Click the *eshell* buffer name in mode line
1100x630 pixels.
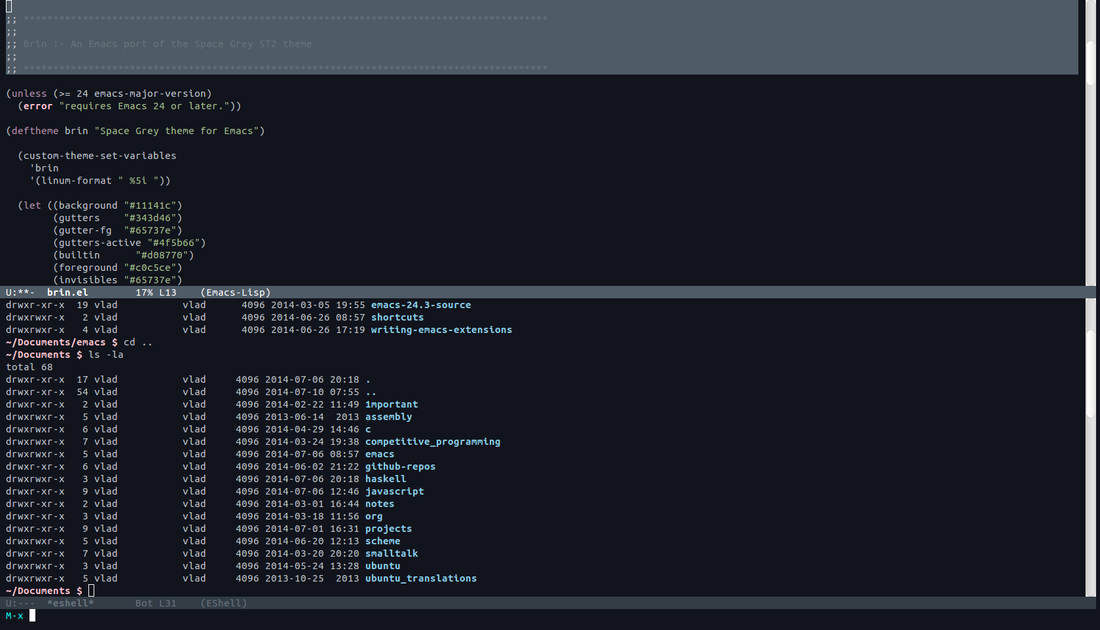point(71,603)
